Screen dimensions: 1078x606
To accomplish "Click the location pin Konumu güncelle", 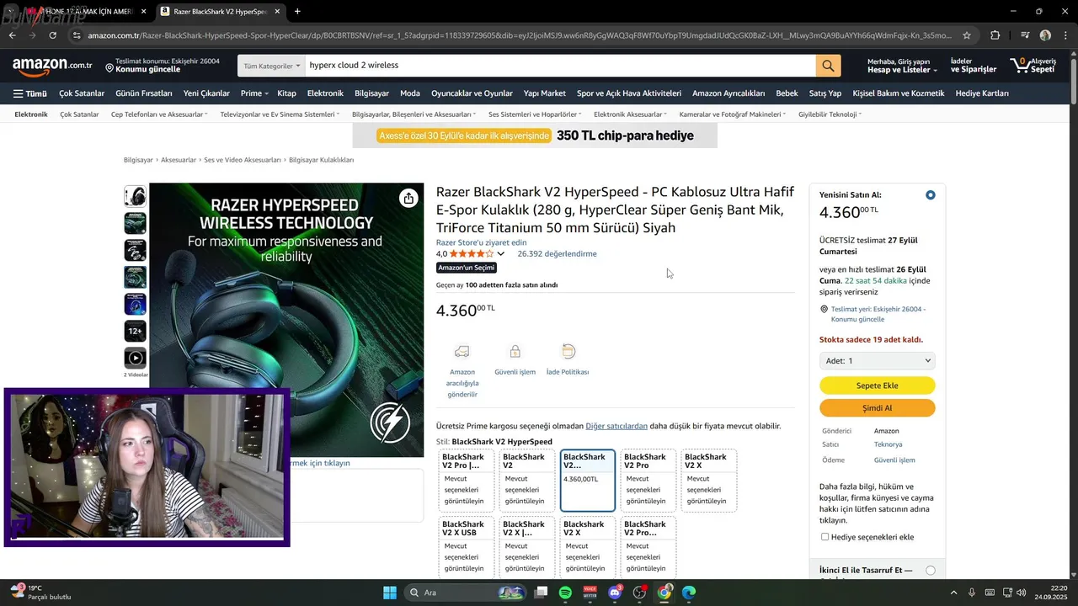I will [x=109, y=67].
